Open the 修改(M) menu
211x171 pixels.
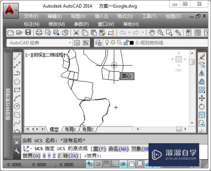[57, 24]
